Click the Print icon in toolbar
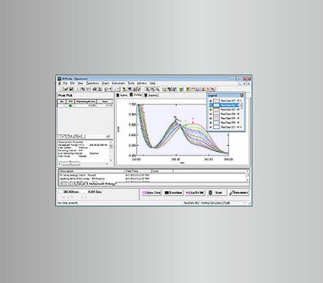 point(95,89)
